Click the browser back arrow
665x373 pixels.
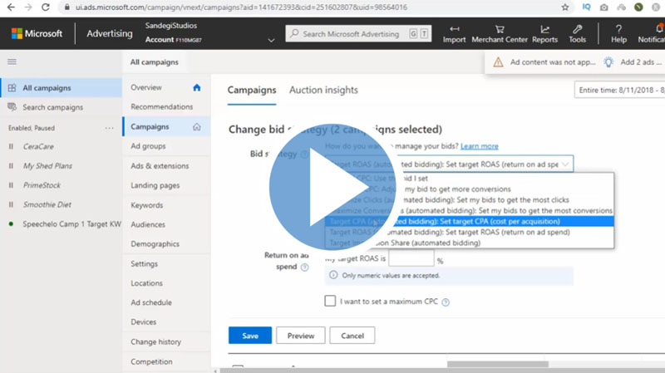(11, 7)
